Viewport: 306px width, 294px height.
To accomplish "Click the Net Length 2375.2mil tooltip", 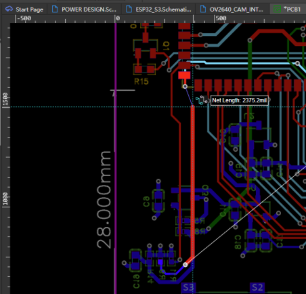I will 240,100.
